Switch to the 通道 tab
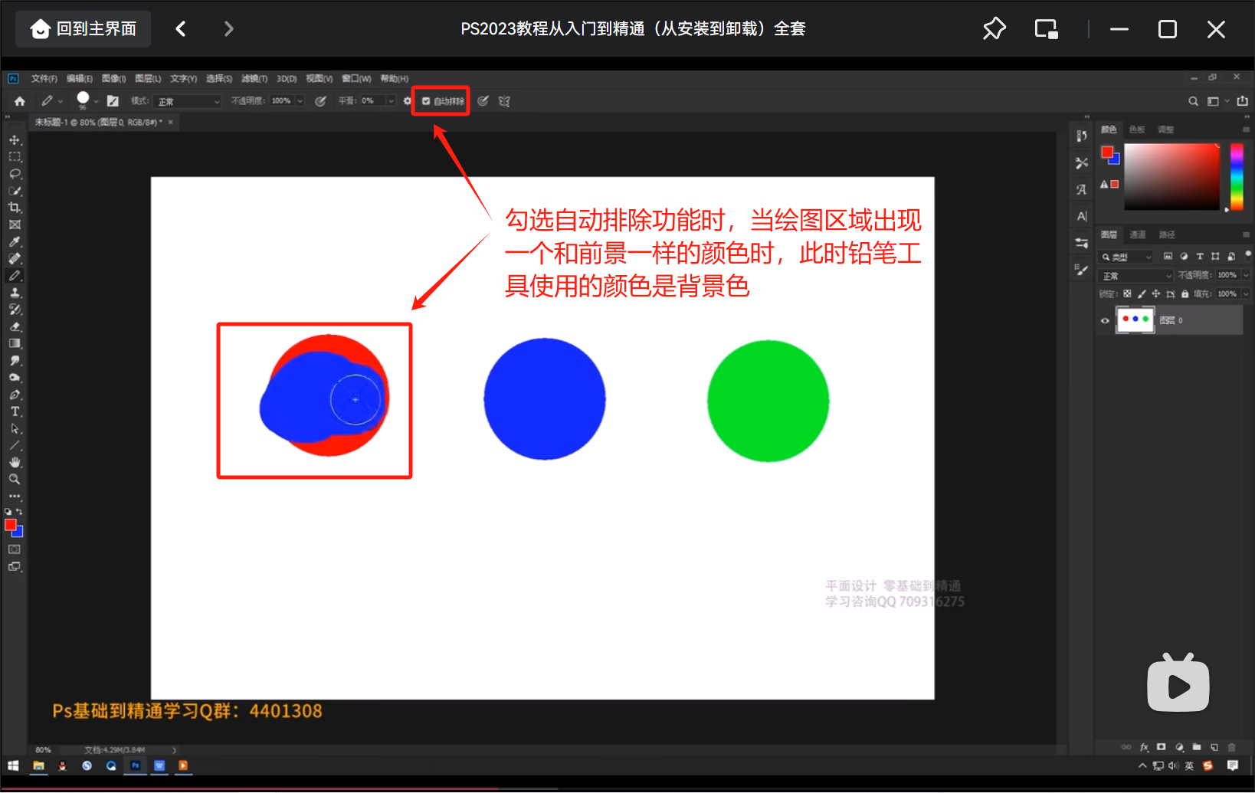Screen dimensions: 1255x793 coord(1138,234)
